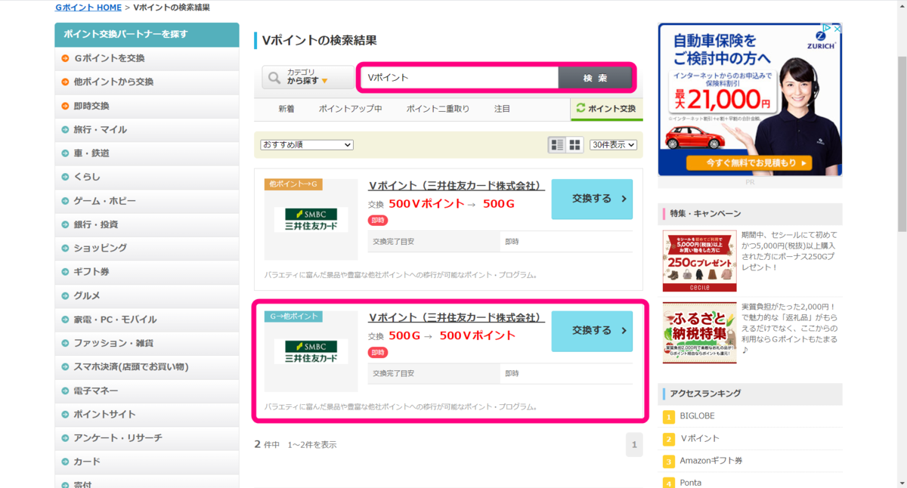Click arrow icon beside ゲーム・ホビー
Screen dimensions: 907x488
[65, 201]
